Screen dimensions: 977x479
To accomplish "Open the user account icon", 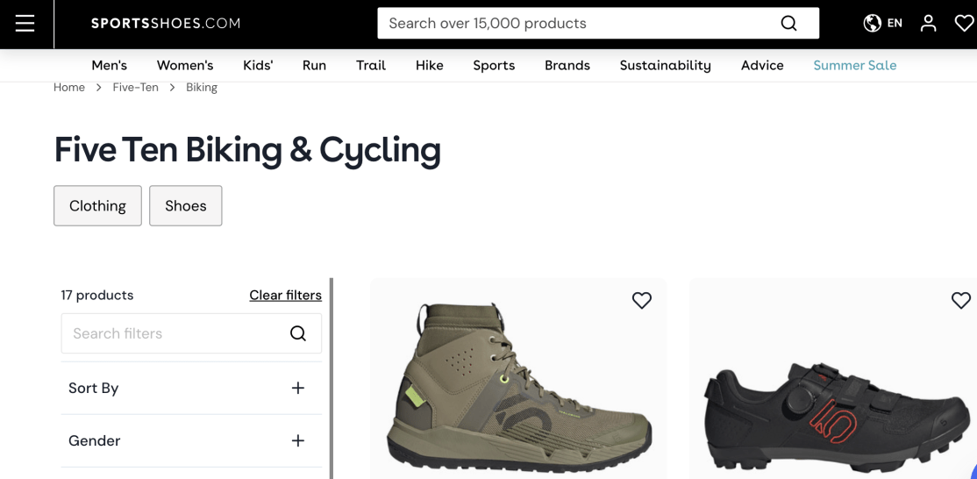I will click(x=928, y=24).
